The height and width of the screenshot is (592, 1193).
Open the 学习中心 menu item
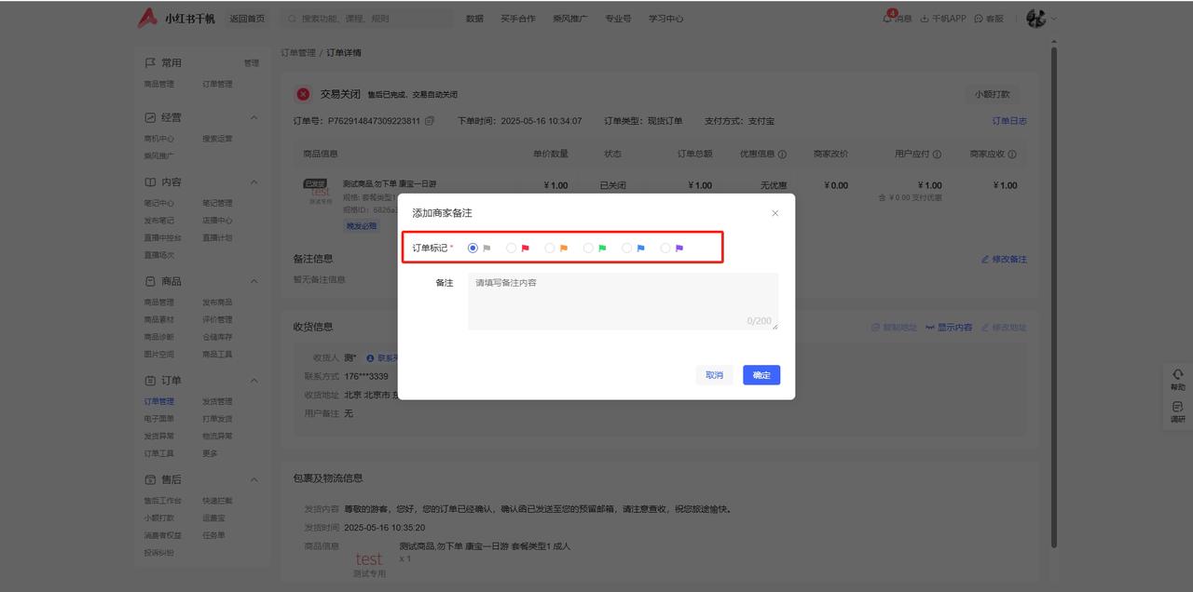click(665, 18)
